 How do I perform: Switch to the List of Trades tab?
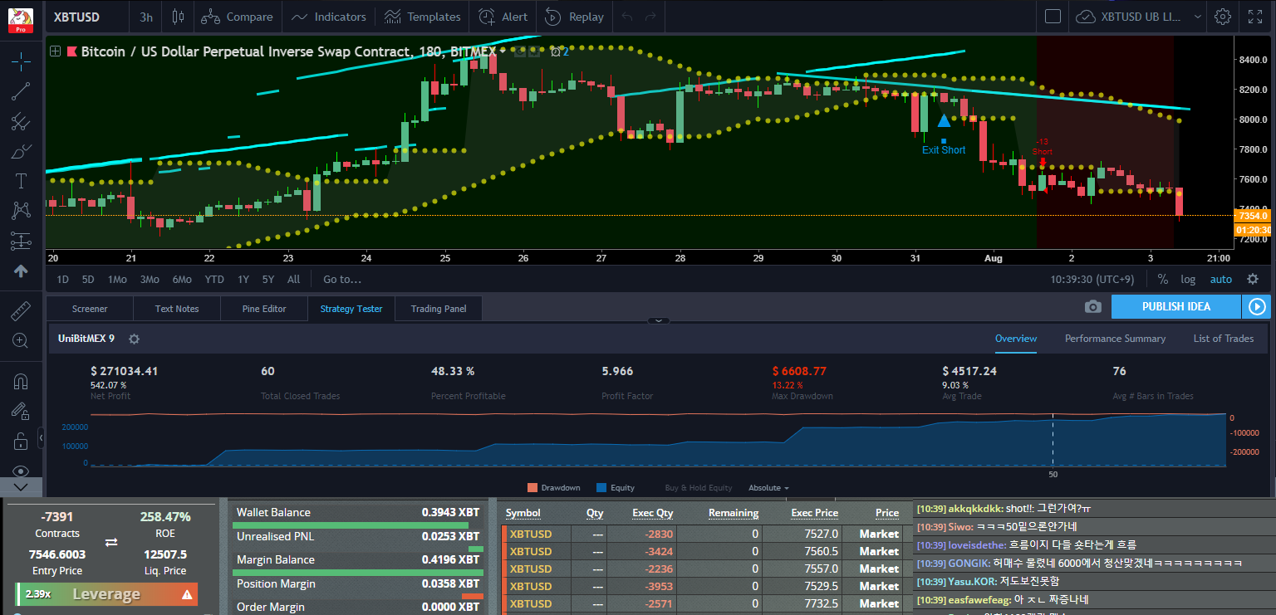tap(1224, 339)
